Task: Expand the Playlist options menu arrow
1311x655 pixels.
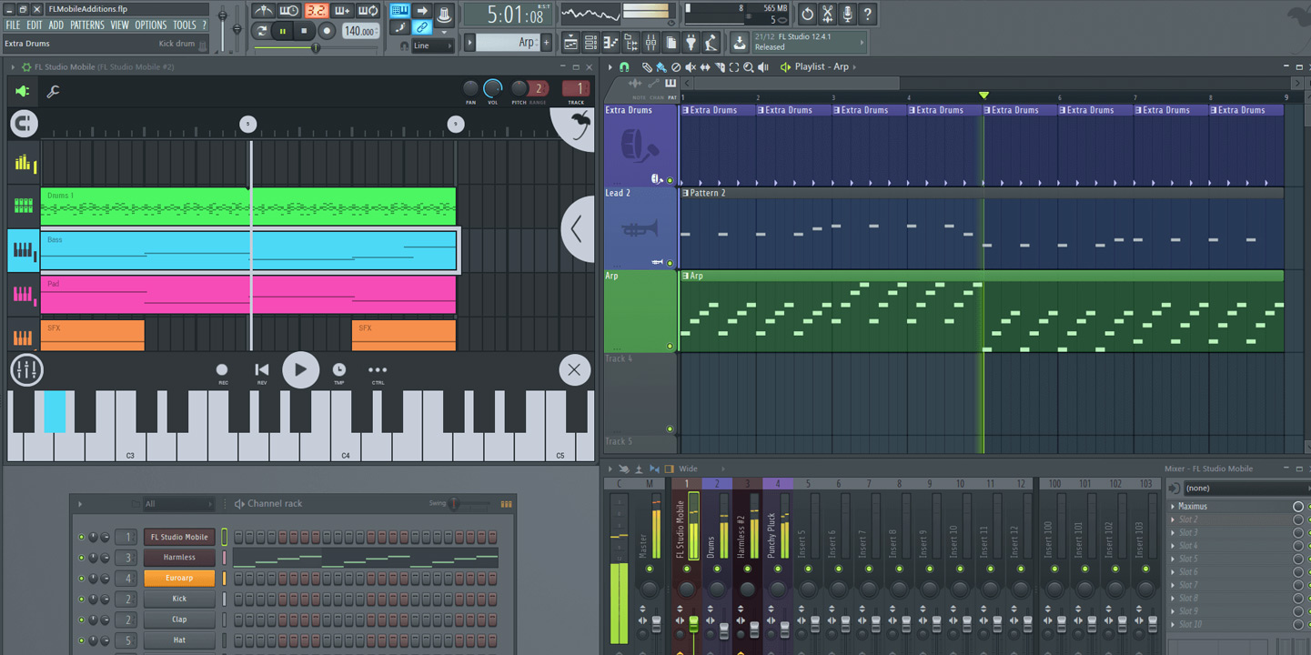Action: 610,66
